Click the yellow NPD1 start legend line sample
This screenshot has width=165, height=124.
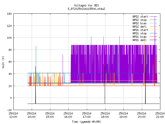[x=154, y=30]
